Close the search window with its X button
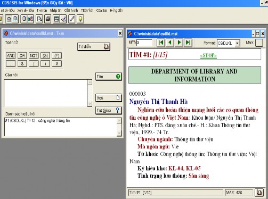This screenshot has width=268, height=199. tap(120, 34)
